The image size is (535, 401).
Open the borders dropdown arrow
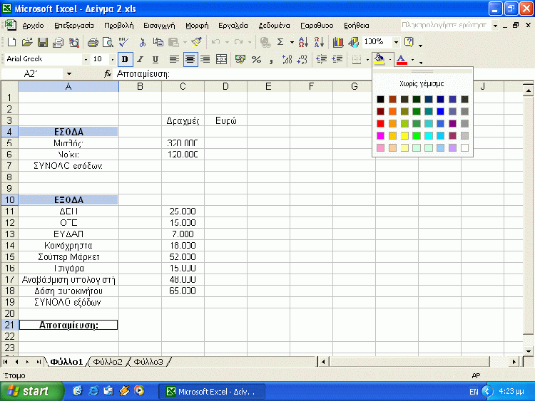(x=367, y=60)
